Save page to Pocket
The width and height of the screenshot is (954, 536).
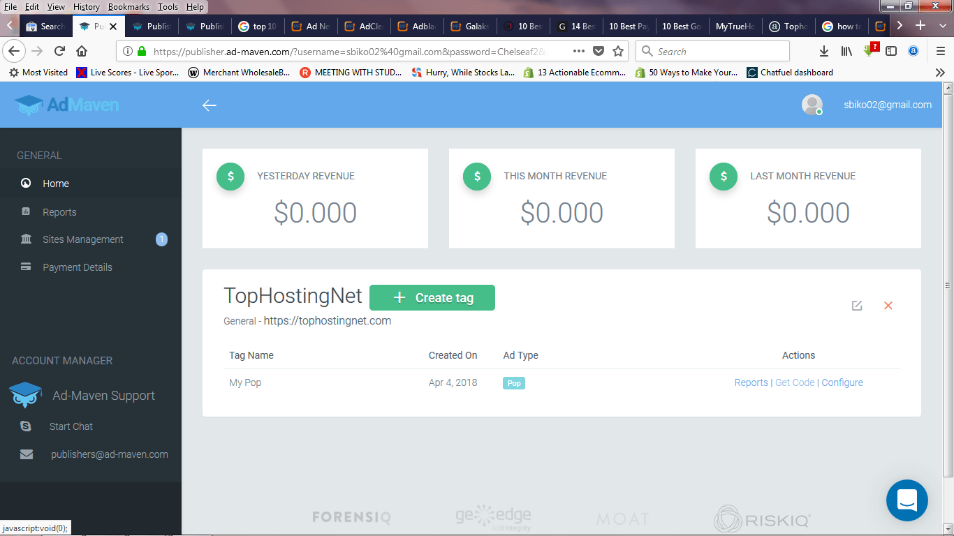(x=599, y=51)
